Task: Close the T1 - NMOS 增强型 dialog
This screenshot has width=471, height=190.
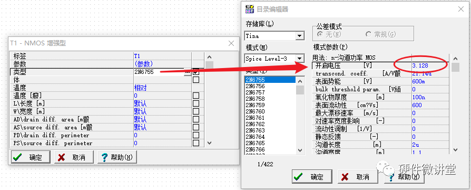Action: click(x=231, y=43)
